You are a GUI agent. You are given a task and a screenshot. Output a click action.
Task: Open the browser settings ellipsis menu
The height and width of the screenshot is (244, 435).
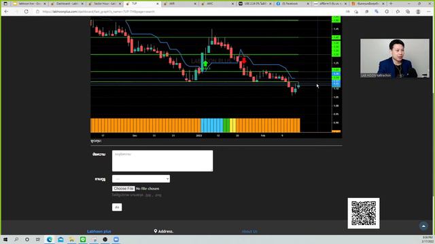(x=428, y=12)
